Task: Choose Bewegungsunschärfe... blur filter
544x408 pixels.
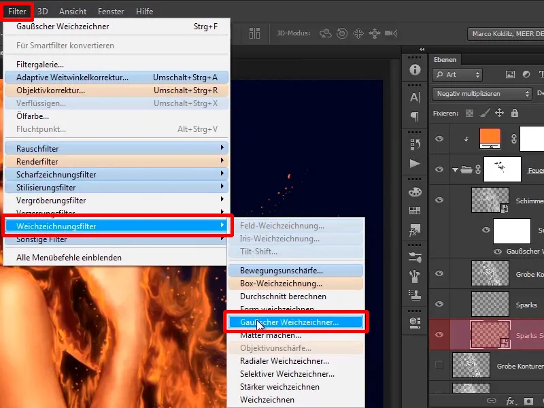Action: tap(296, 271)
